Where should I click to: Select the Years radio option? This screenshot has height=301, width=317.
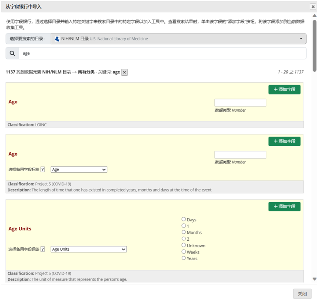click(x=184, y=258)
